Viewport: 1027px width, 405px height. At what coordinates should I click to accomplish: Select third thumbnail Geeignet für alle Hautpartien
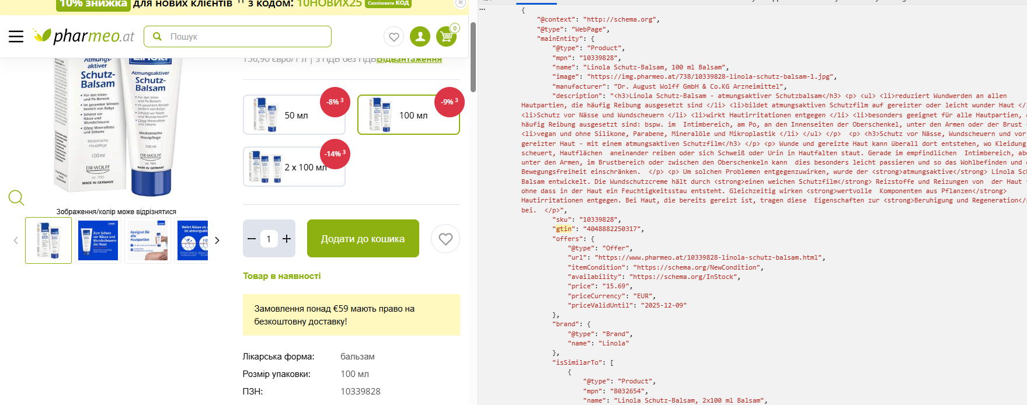click(148, 240)
